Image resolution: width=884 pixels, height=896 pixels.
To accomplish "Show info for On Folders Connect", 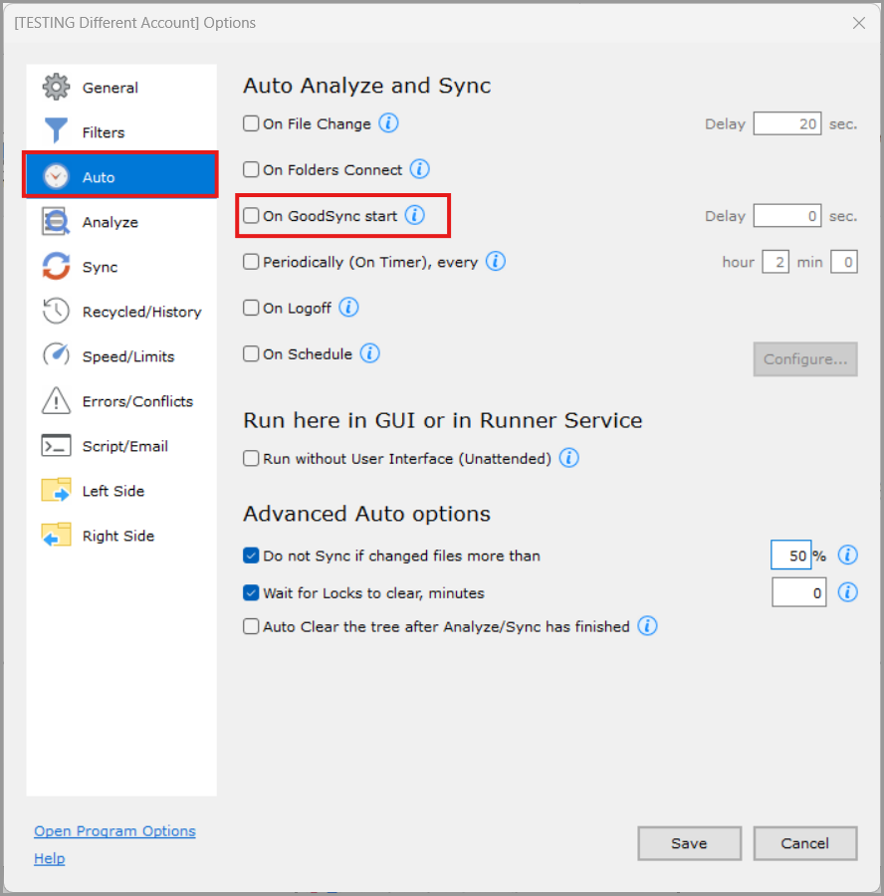I will [420, 169].
